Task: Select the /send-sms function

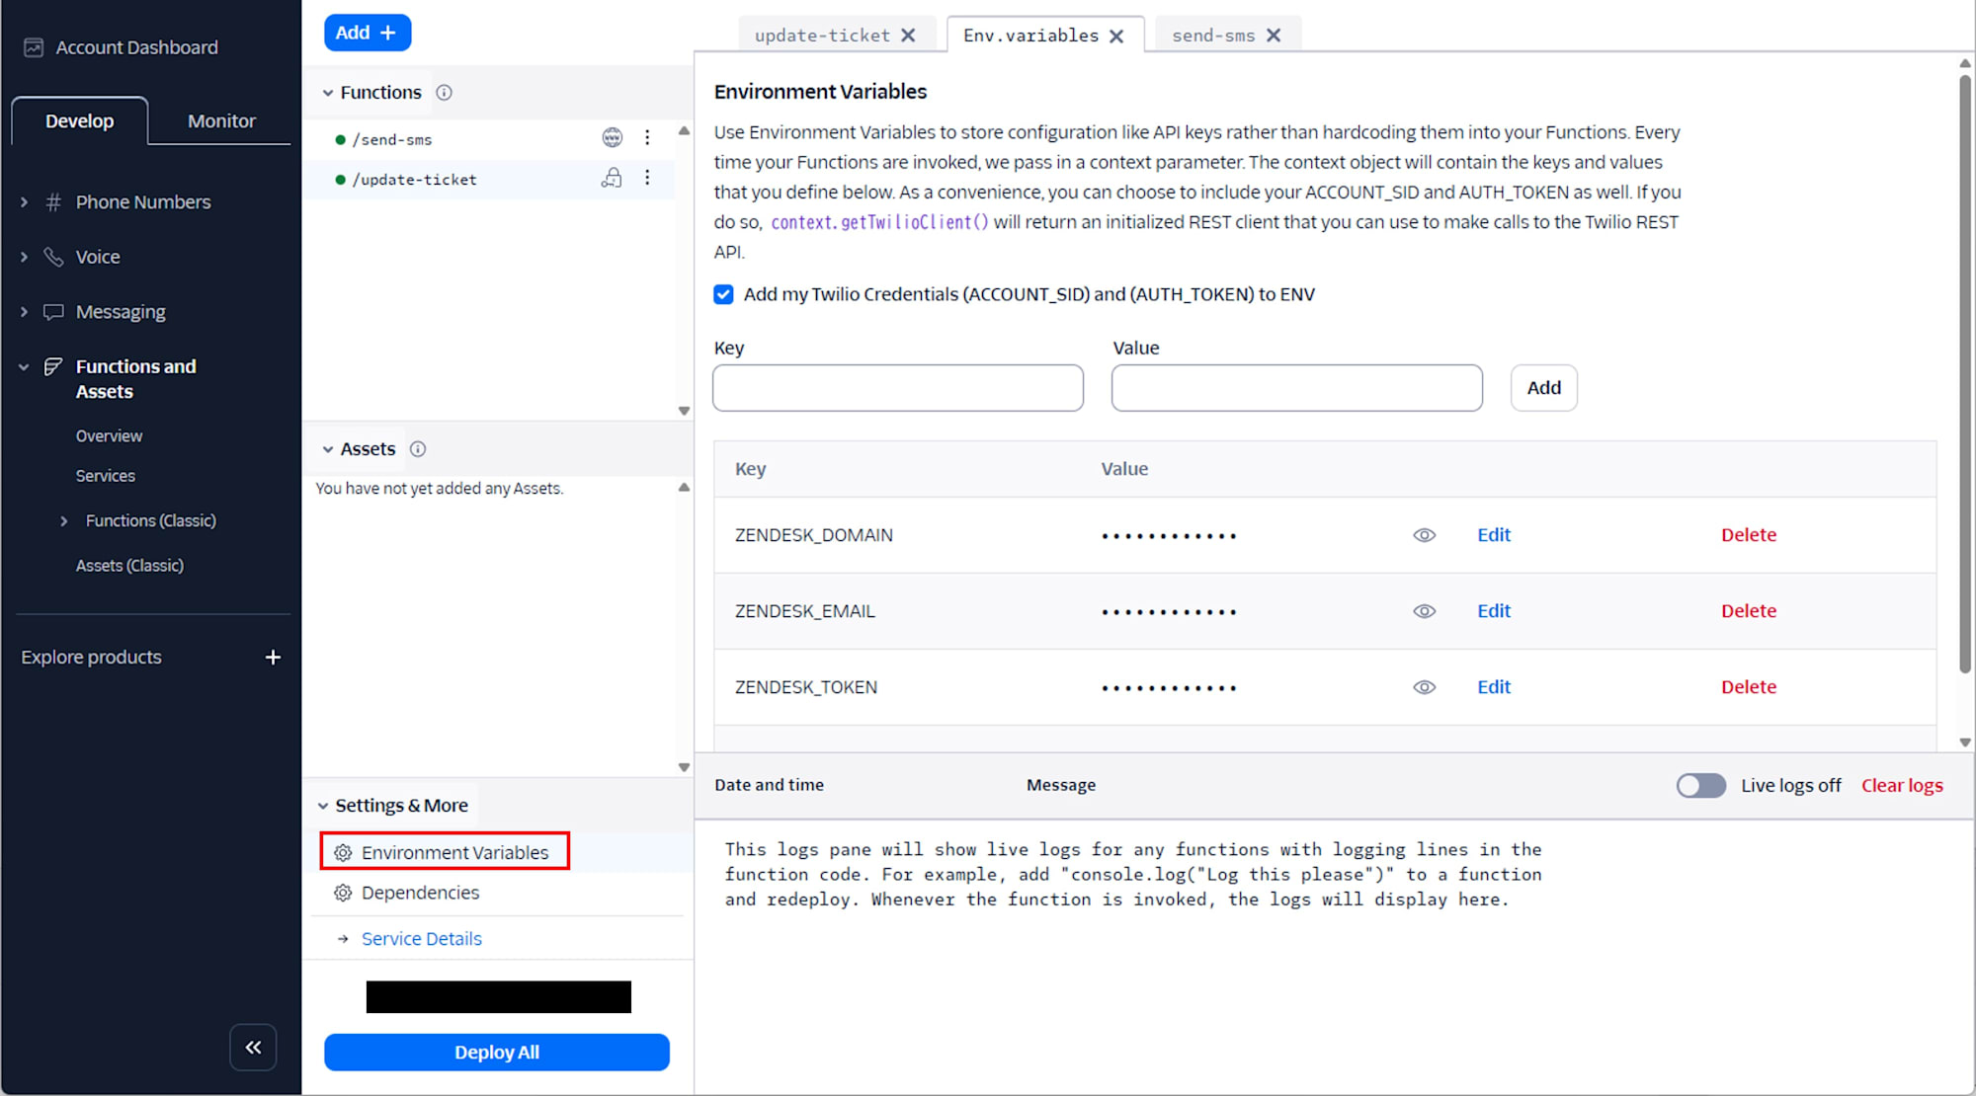Action: [x=392, y=139]
